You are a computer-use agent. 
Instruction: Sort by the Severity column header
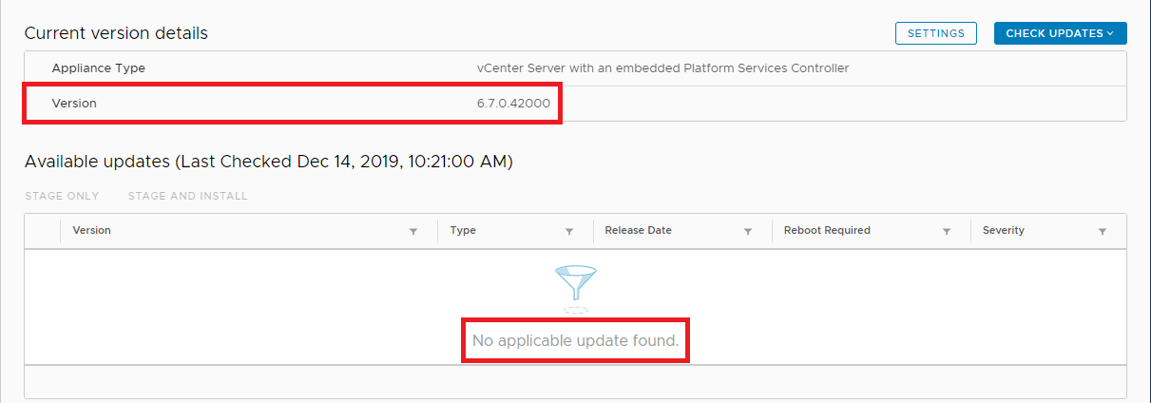(1003, 230)
